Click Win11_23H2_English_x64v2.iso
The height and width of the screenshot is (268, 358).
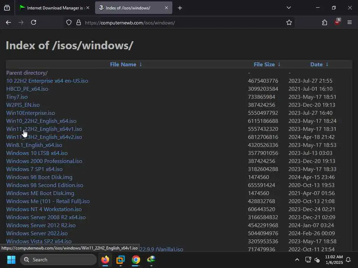click(x=44, y=137)
